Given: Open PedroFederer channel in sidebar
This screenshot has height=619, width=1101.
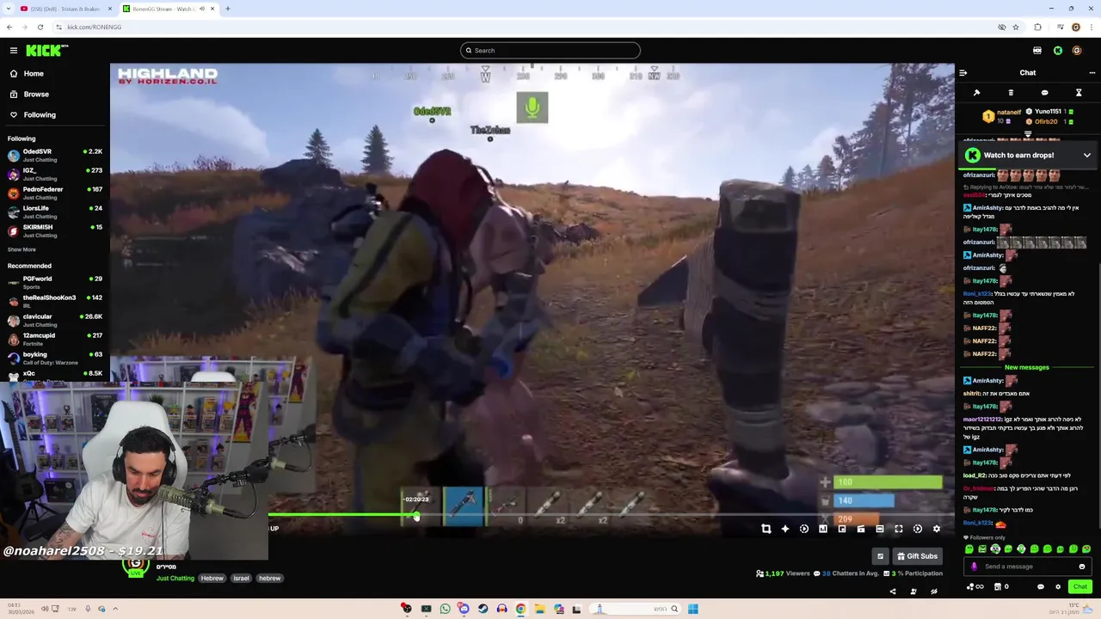Looking at the screenshot, I should [x=55, y=193].
